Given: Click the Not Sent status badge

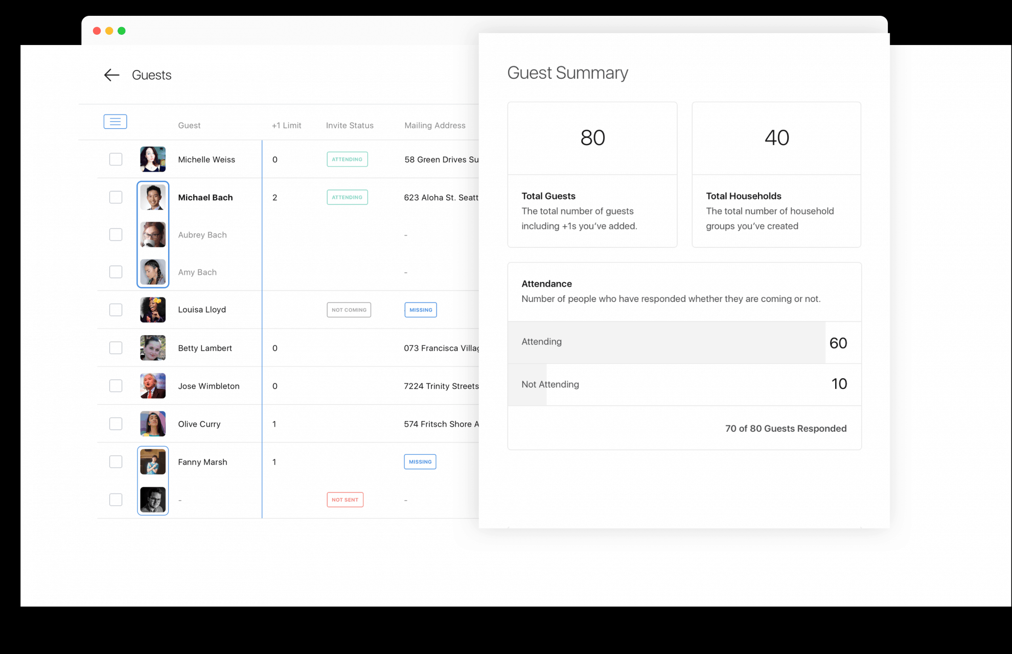Looking at the screenshot, I should click(345, 500).
